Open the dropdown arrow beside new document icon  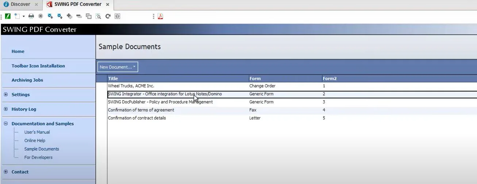click(x=23, y=16)
